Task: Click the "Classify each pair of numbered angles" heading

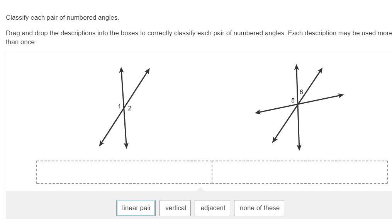Action: tap(62, 18)
